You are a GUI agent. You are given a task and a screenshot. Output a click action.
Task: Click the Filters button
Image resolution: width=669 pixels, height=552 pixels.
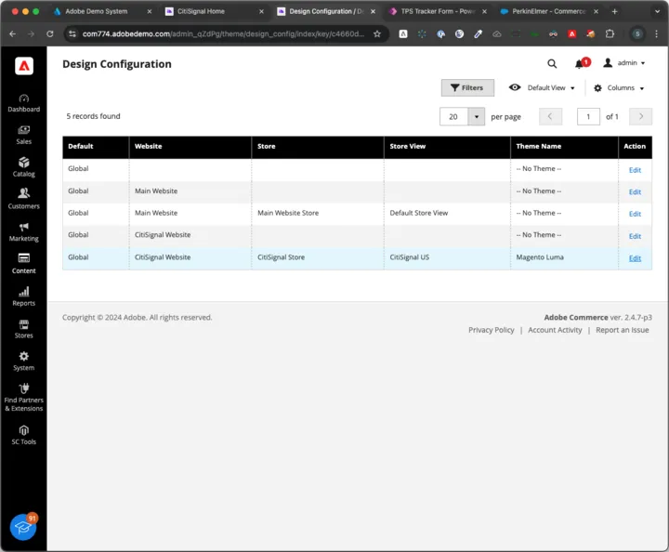[467, 88]
